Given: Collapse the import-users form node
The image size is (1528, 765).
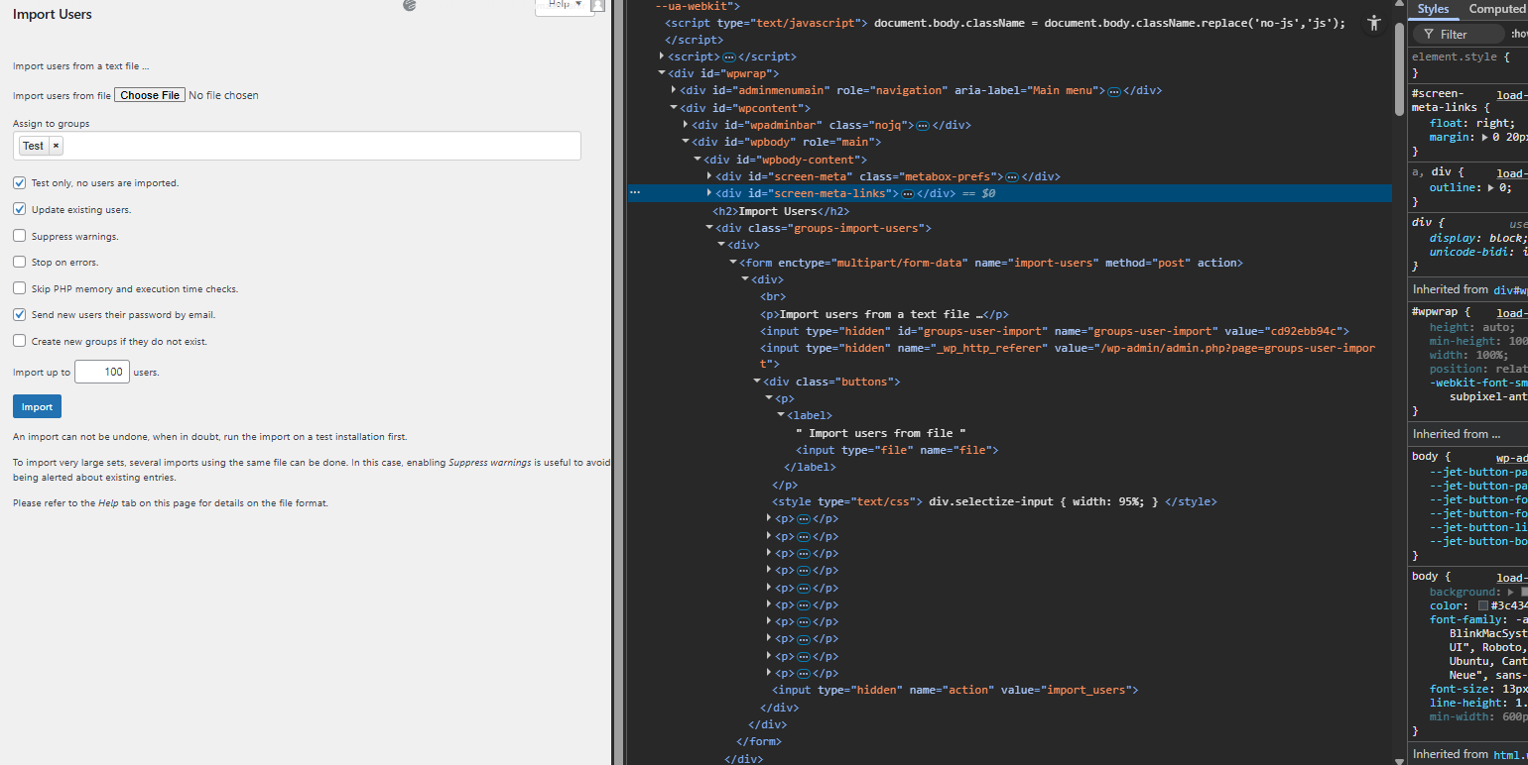Looking at the screenshot, I should pyautogui.click(x=733, y=263).
